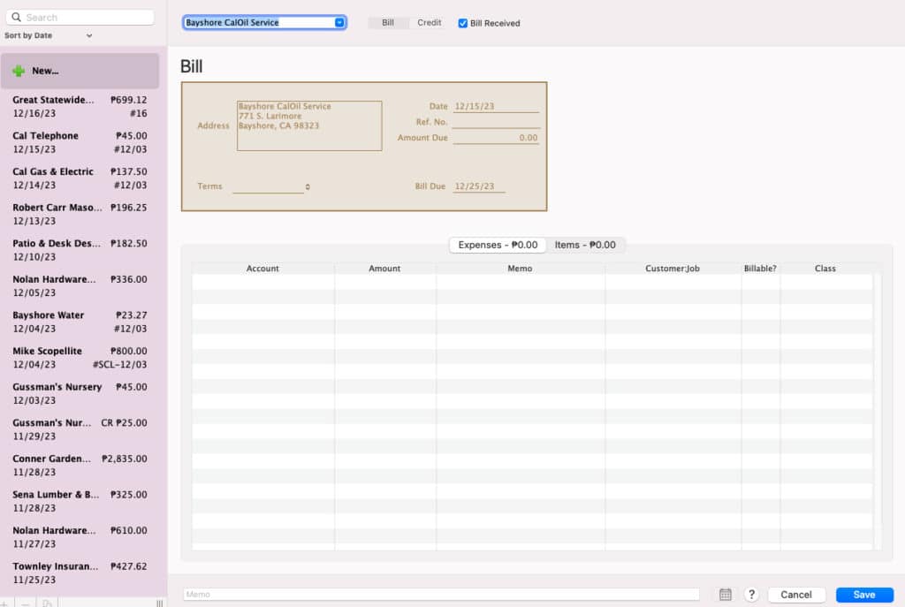
Task: Open the calendar icon near the memo bar
Action: click(x=725, y=594)
